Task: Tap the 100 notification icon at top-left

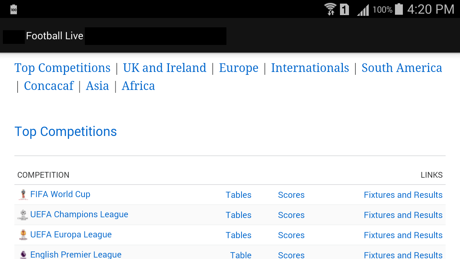Action: click(x=14, y=9)
